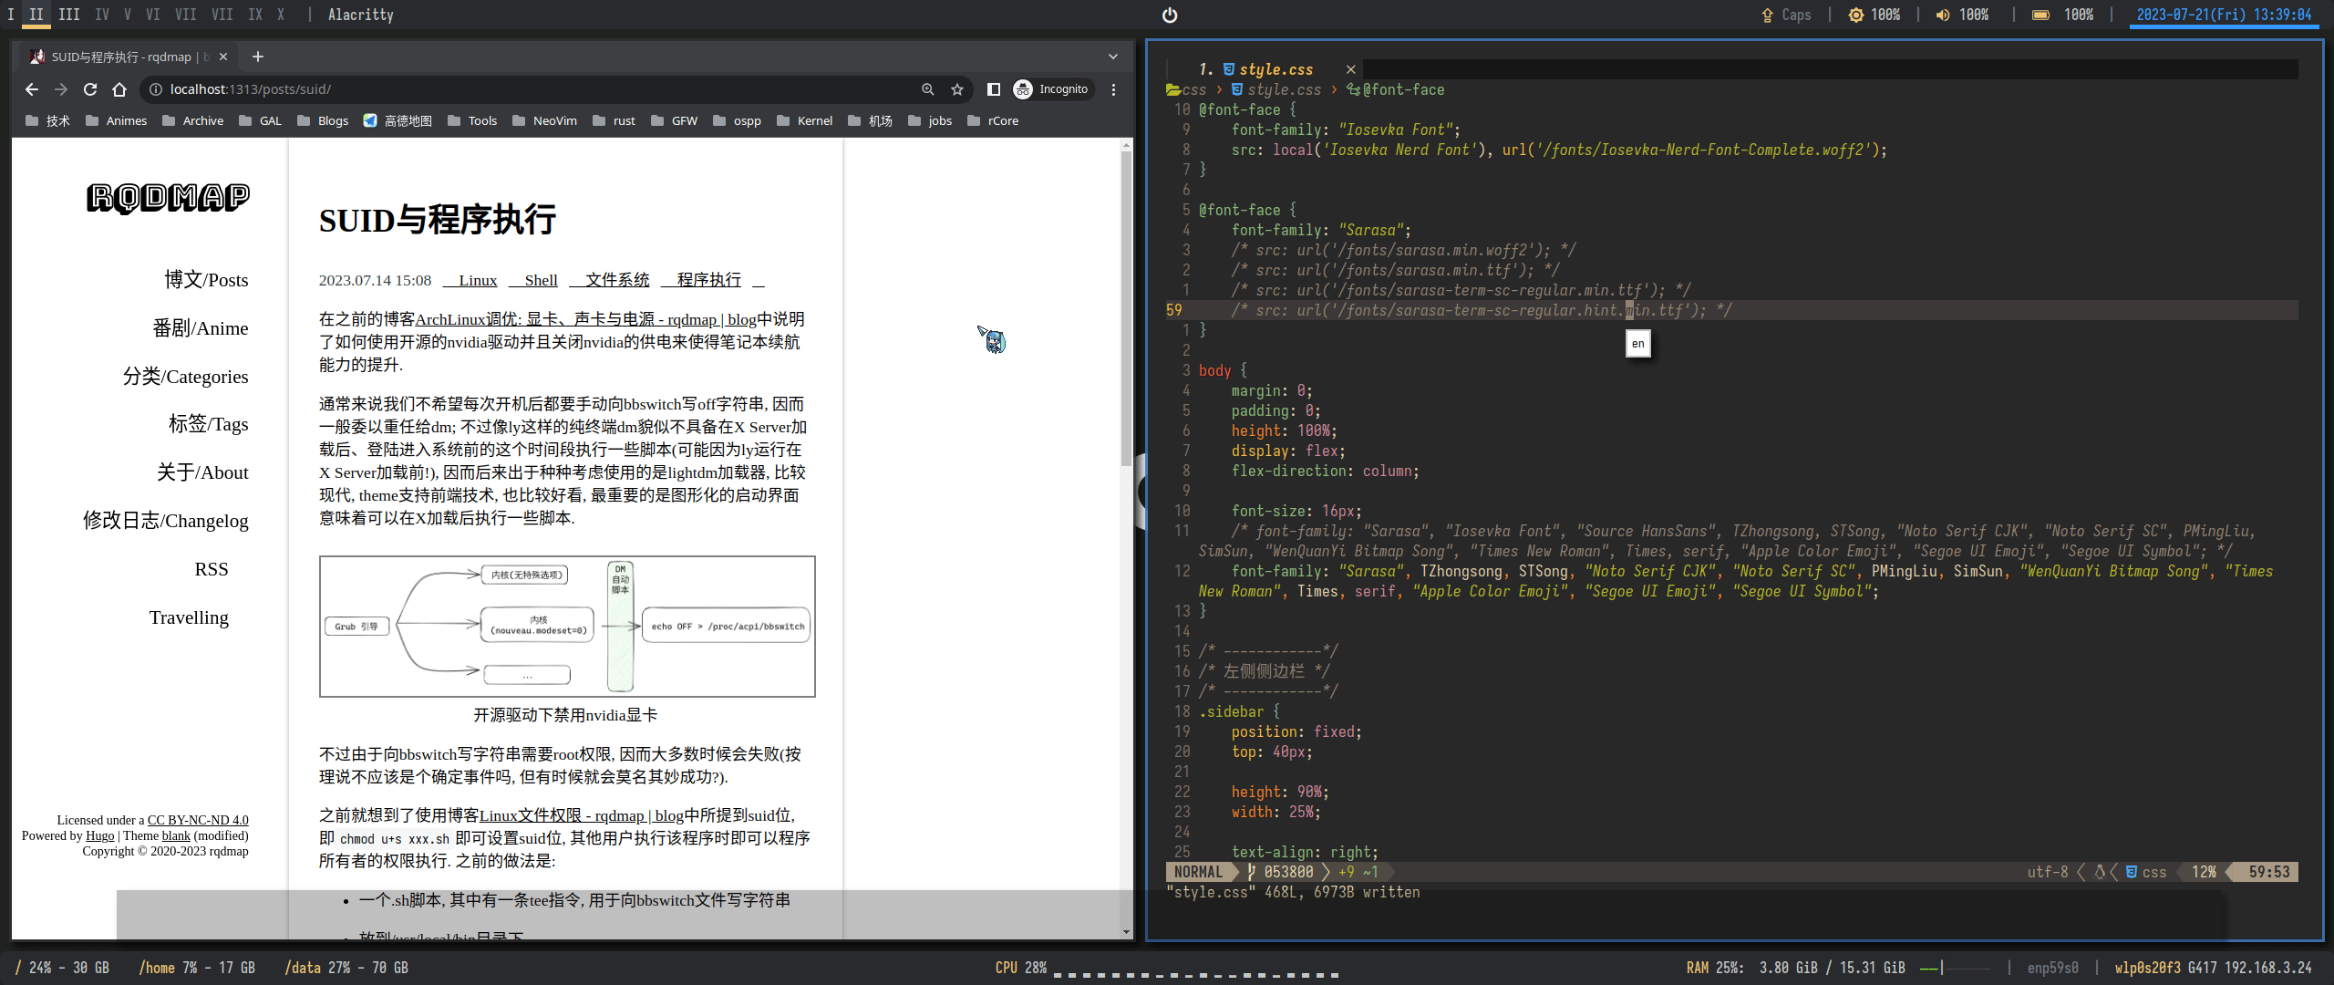The image size is (2334, 985).
Task: Click the @font-face breadcrumb in editor
Action: pyautogui.click(x=1396, y=89)
